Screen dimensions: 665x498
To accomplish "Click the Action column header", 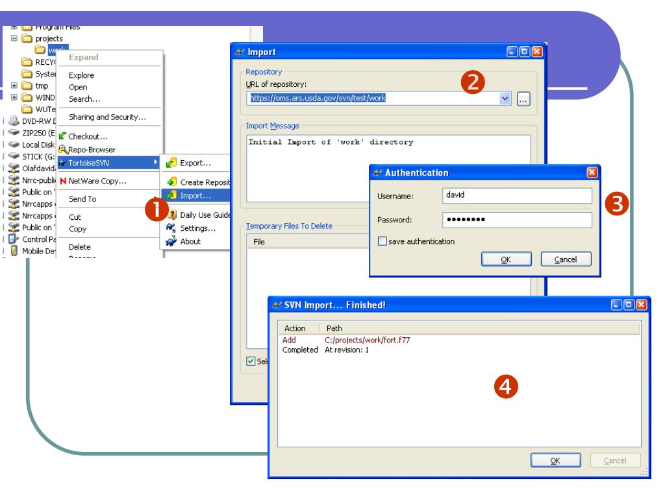I will pyautogui.click(x=300, y=328).
